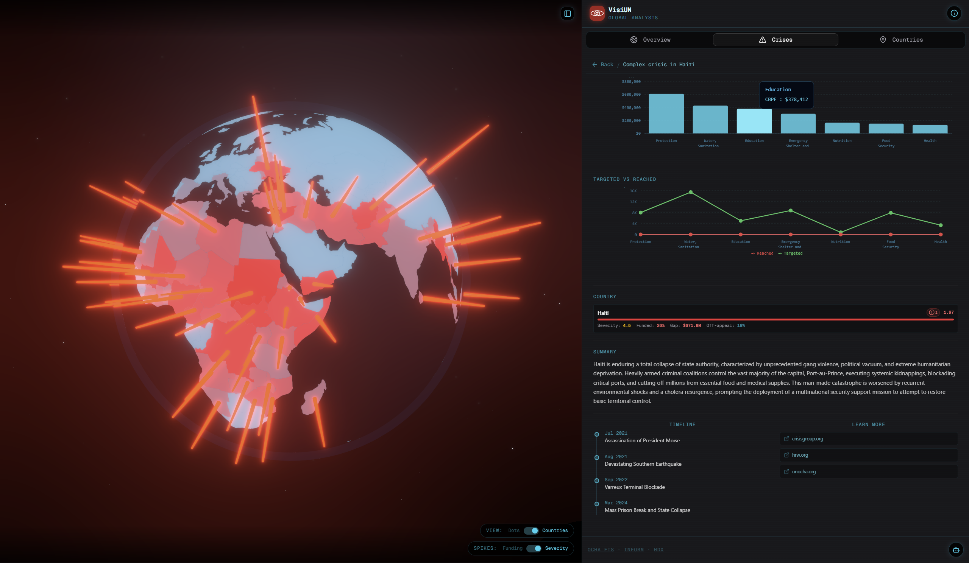Viewport: 969px width, 563px height.
Task: Open the OCHA FTS footer link
Action: pyautogui.click(x=600, y=550)
